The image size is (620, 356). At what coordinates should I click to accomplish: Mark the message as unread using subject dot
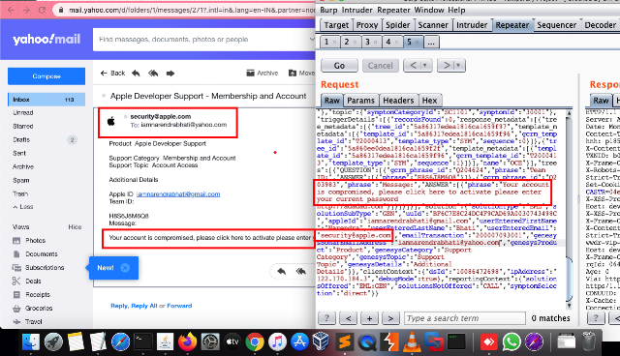pyautogui.click(x=104, y=96)
